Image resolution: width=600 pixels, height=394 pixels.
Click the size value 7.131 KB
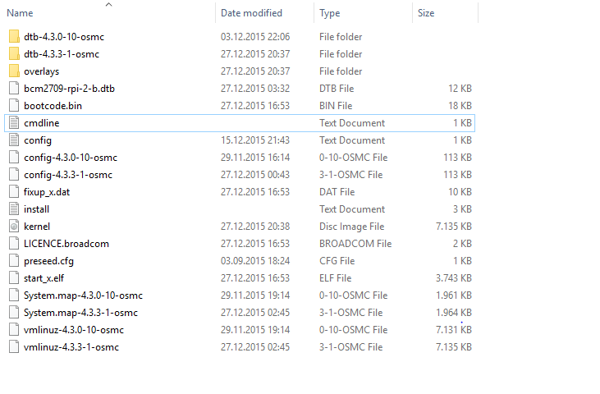tap(454, 330)
